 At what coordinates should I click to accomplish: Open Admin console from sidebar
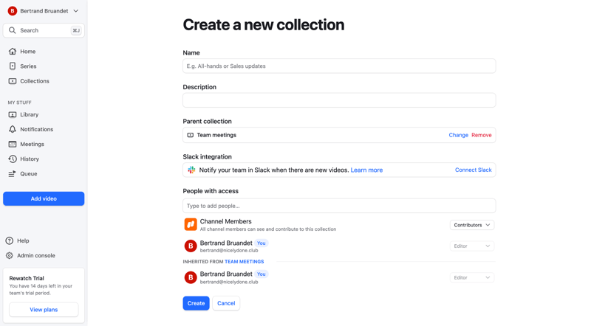click(35, 256)
